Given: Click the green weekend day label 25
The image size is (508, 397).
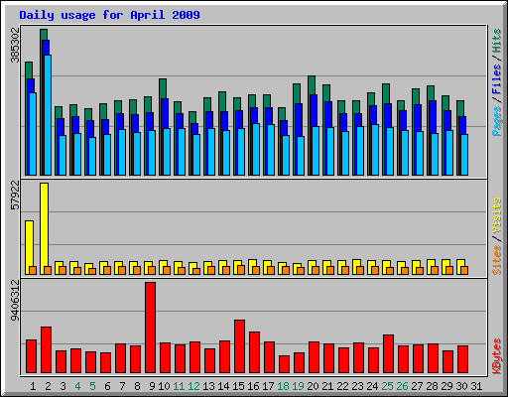Looking at the screenshot, I should coord(387,386).
